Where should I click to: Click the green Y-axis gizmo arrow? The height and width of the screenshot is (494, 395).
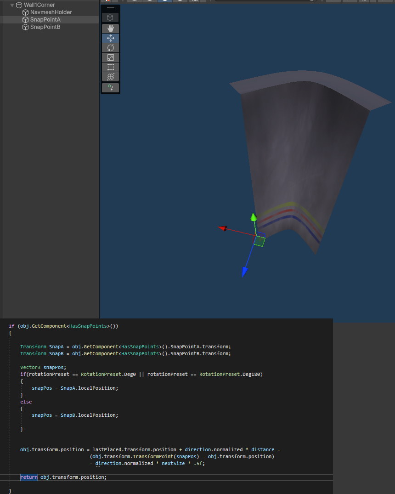253,217
